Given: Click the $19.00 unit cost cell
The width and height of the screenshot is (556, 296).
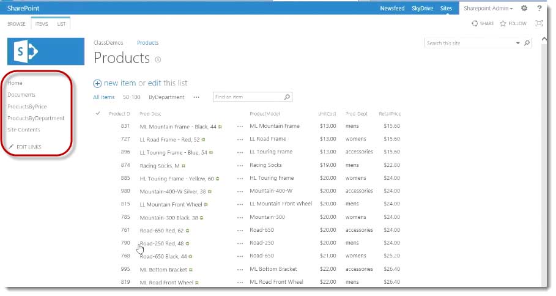Looking at the screenshot, I should coord(328,165).
